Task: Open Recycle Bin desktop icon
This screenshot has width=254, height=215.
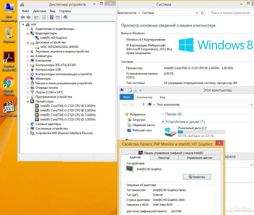Action: point(9,35)
